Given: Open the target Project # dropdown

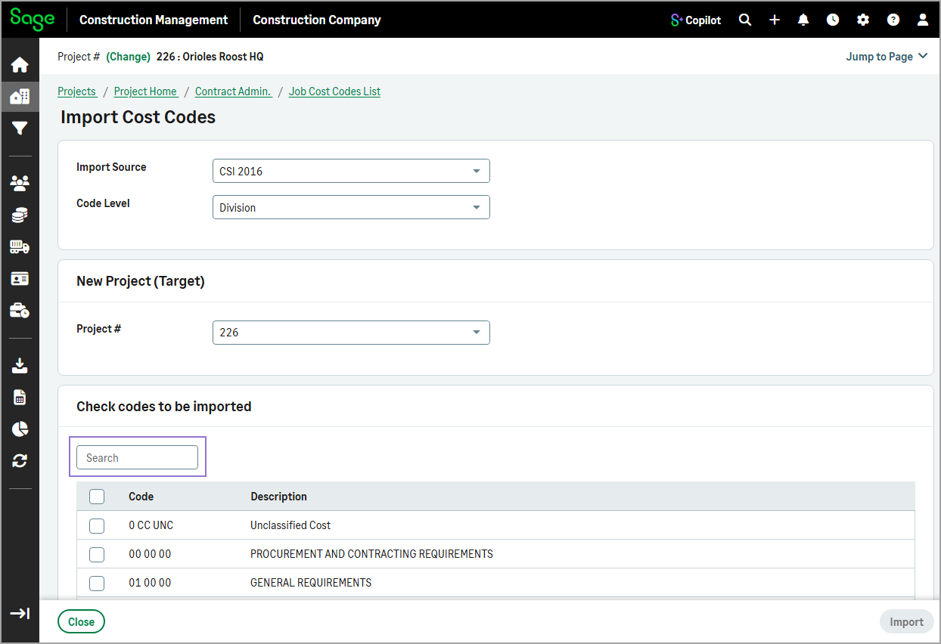Looking at the screenshot, I should [351, 333].
